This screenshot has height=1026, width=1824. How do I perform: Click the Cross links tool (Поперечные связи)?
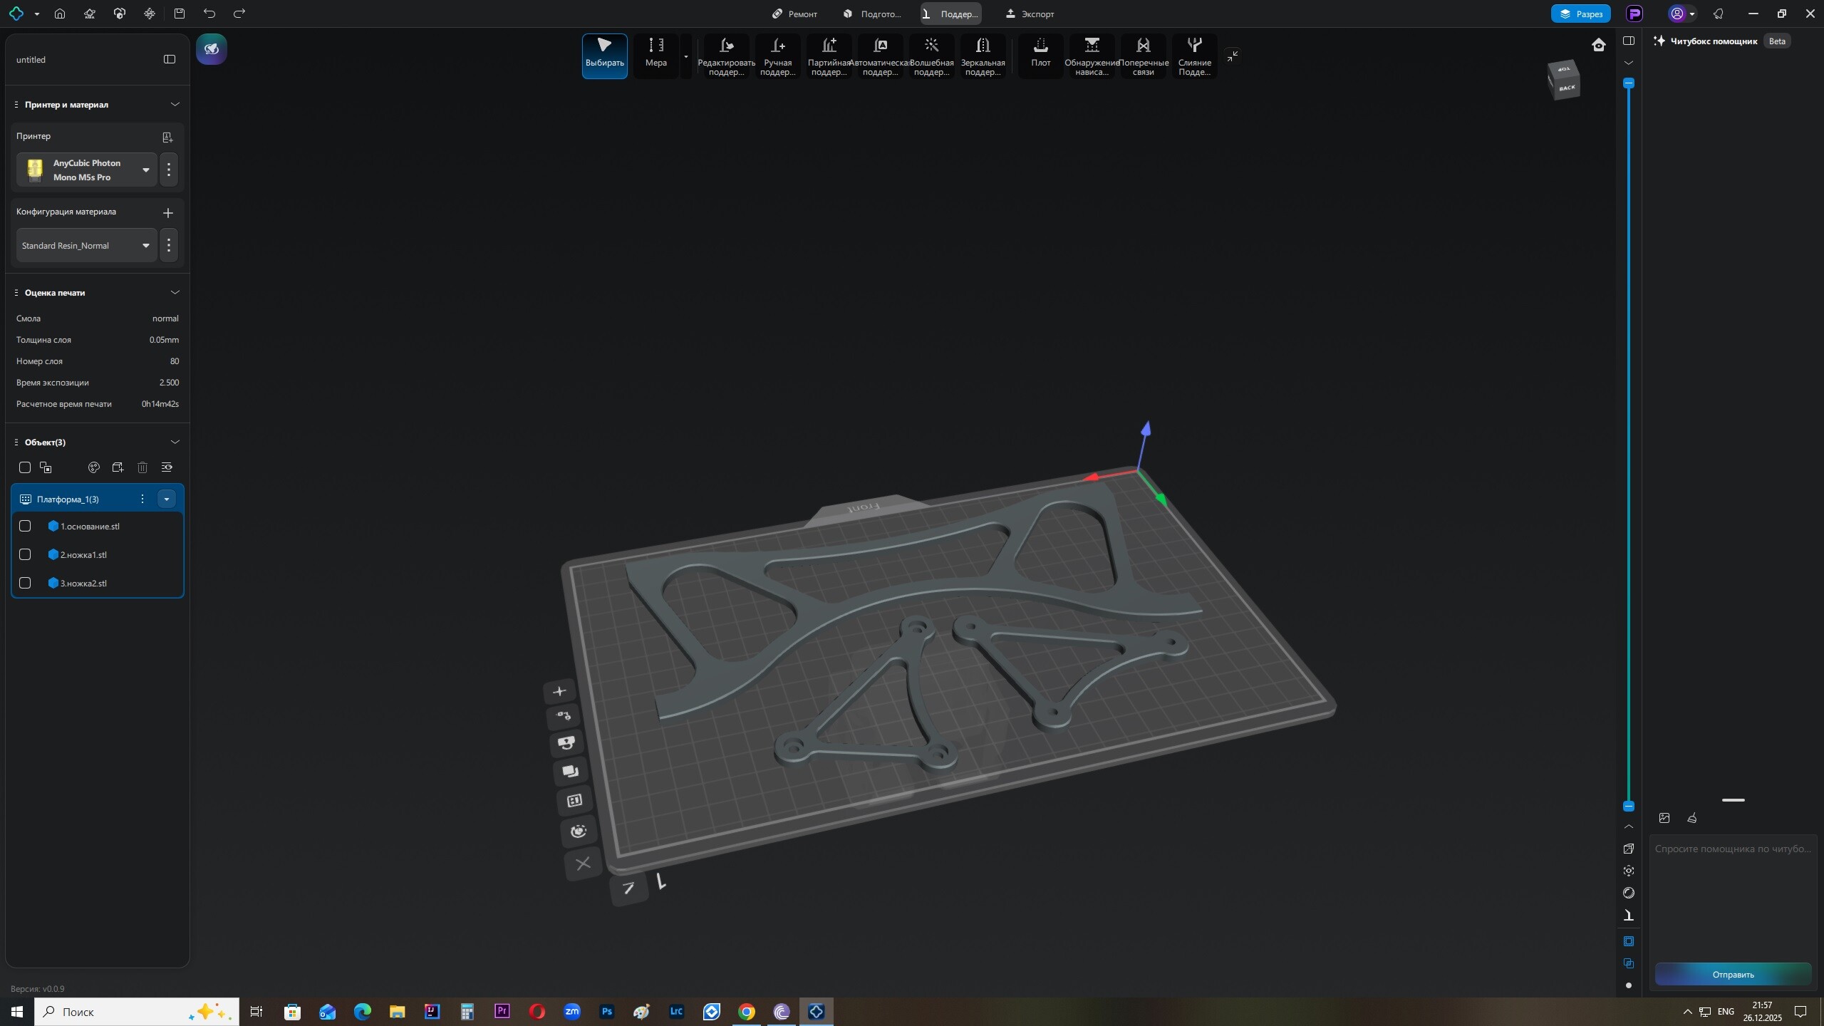coord(1143,56)
